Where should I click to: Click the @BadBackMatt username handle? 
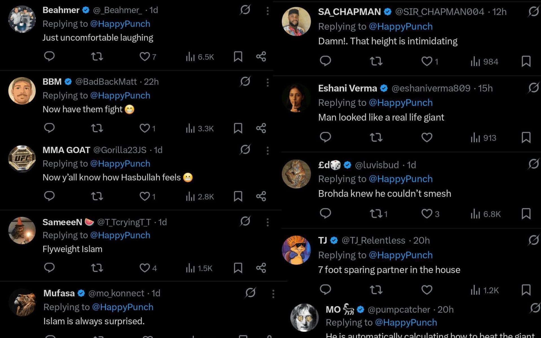tap(106, 82)
